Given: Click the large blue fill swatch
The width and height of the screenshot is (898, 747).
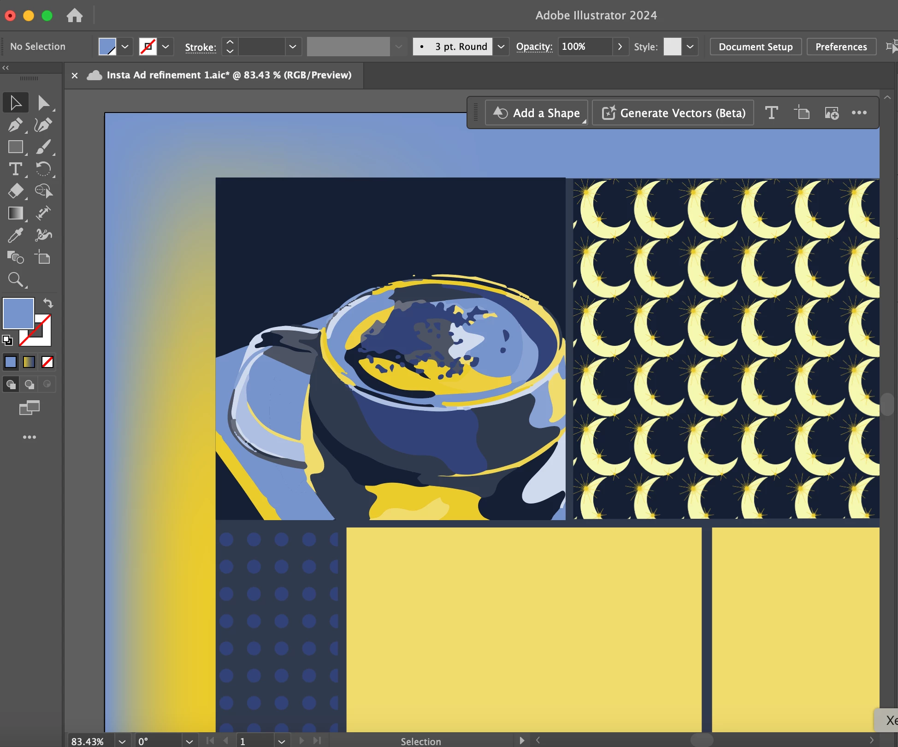Looking at the screenshot, I should pos(18,313).
